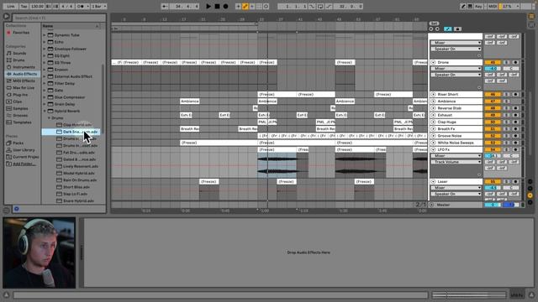Arm the Arrangement Record button

pyautogui.click(x=225, y=6)
